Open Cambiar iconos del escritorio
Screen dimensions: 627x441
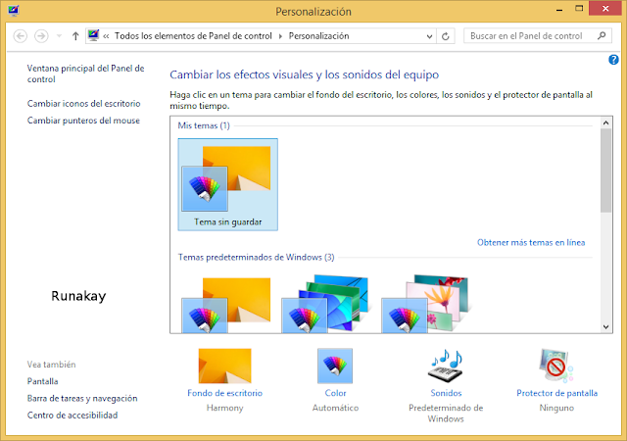click(x=83, y=103)
